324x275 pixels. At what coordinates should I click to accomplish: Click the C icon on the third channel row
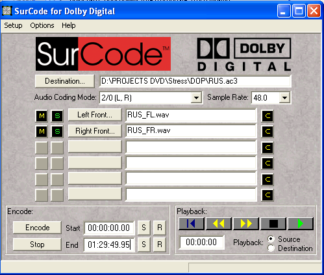coord(268,148)
